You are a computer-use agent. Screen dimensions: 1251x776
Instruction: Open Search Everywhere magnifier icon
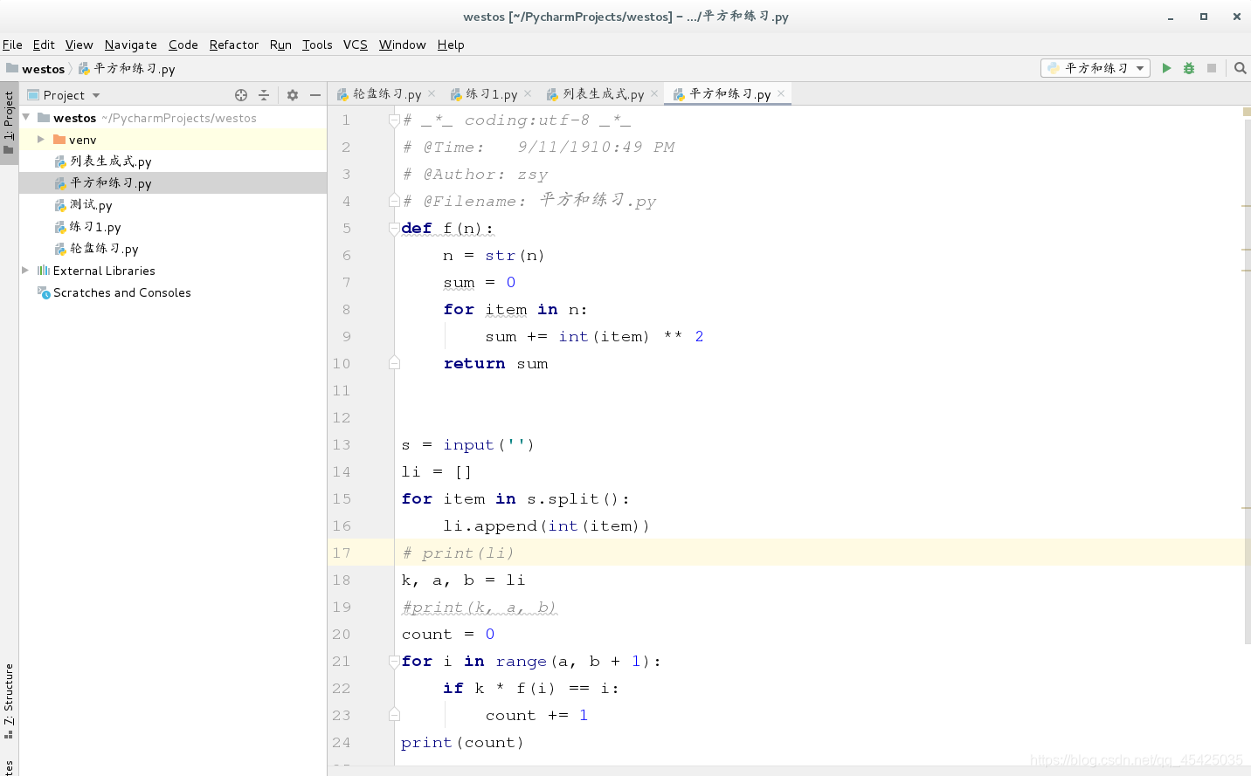point(1240,68)
